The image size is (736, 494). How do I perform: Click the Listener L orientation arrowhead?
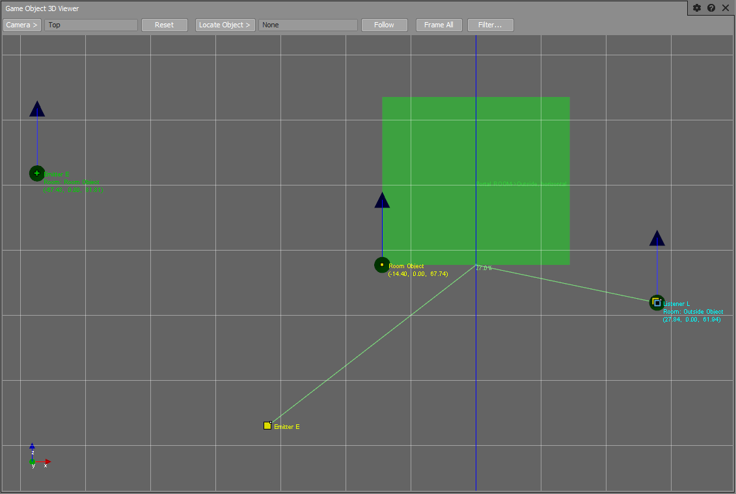657,238
